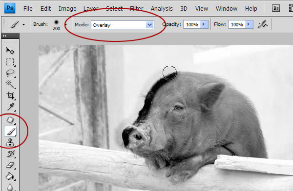Screen dimensions: 293x191
Task: Open the View menu
Action: 202,9
